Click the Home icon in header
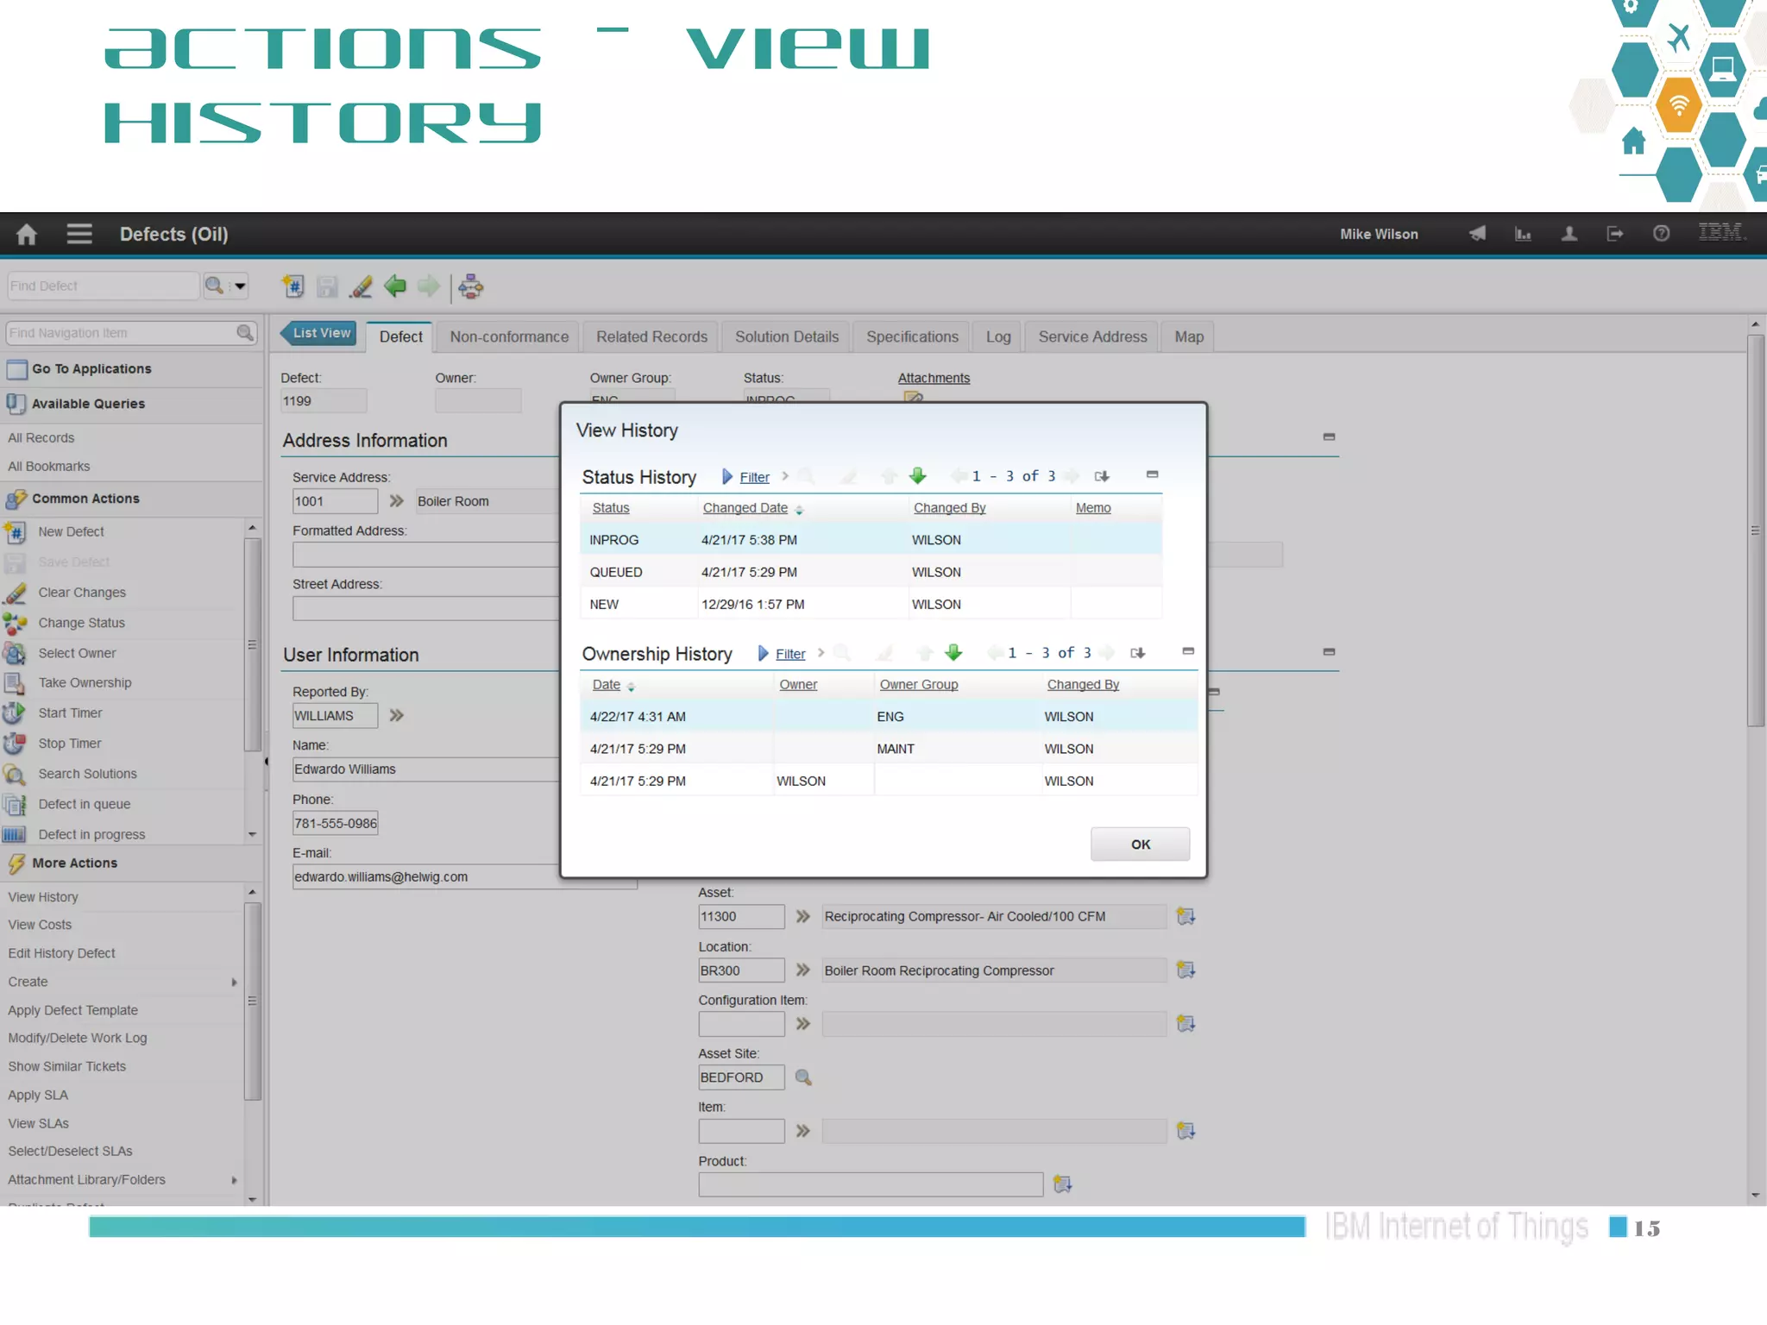 27,234
